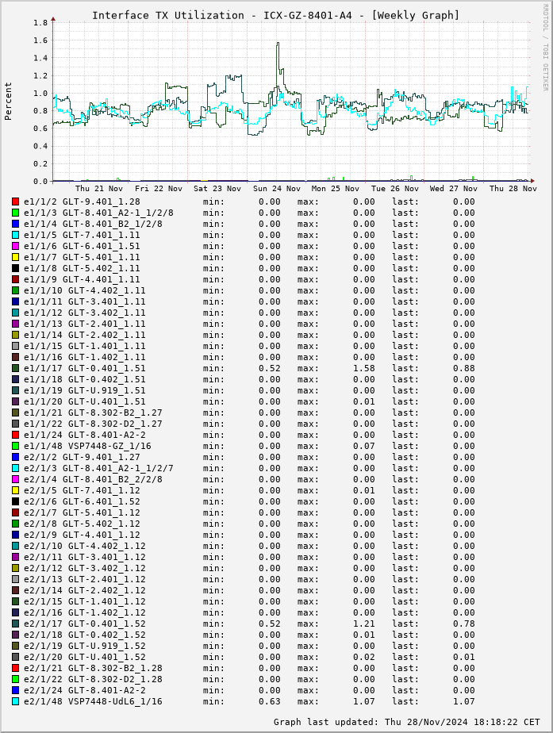The width and height of the screenshot is (553, 733).
Task: Click the Tue 26 Nov axis label
Action: click(395, 189)
